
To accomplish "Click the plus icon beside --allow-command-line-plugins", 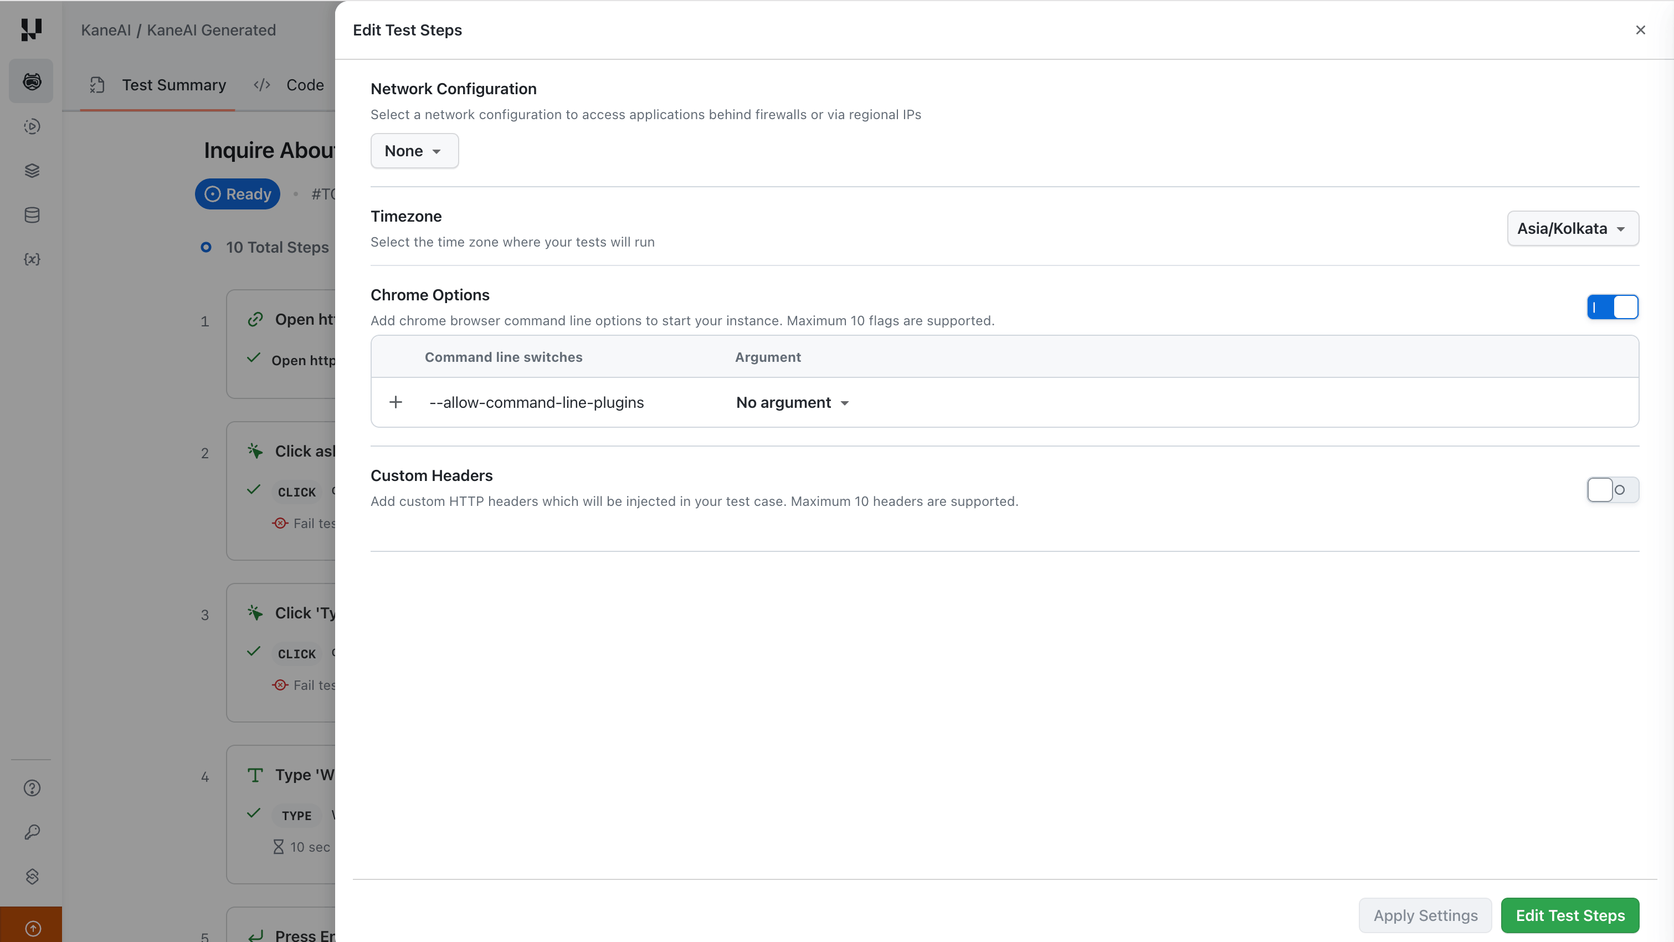I will tap(396, 402).
